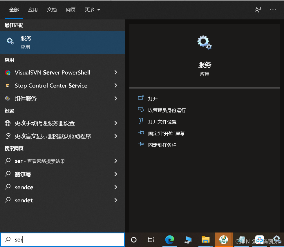284x247 pixels.
Task: Click the pin to taskbar icon
Action: tap(141, 144)
